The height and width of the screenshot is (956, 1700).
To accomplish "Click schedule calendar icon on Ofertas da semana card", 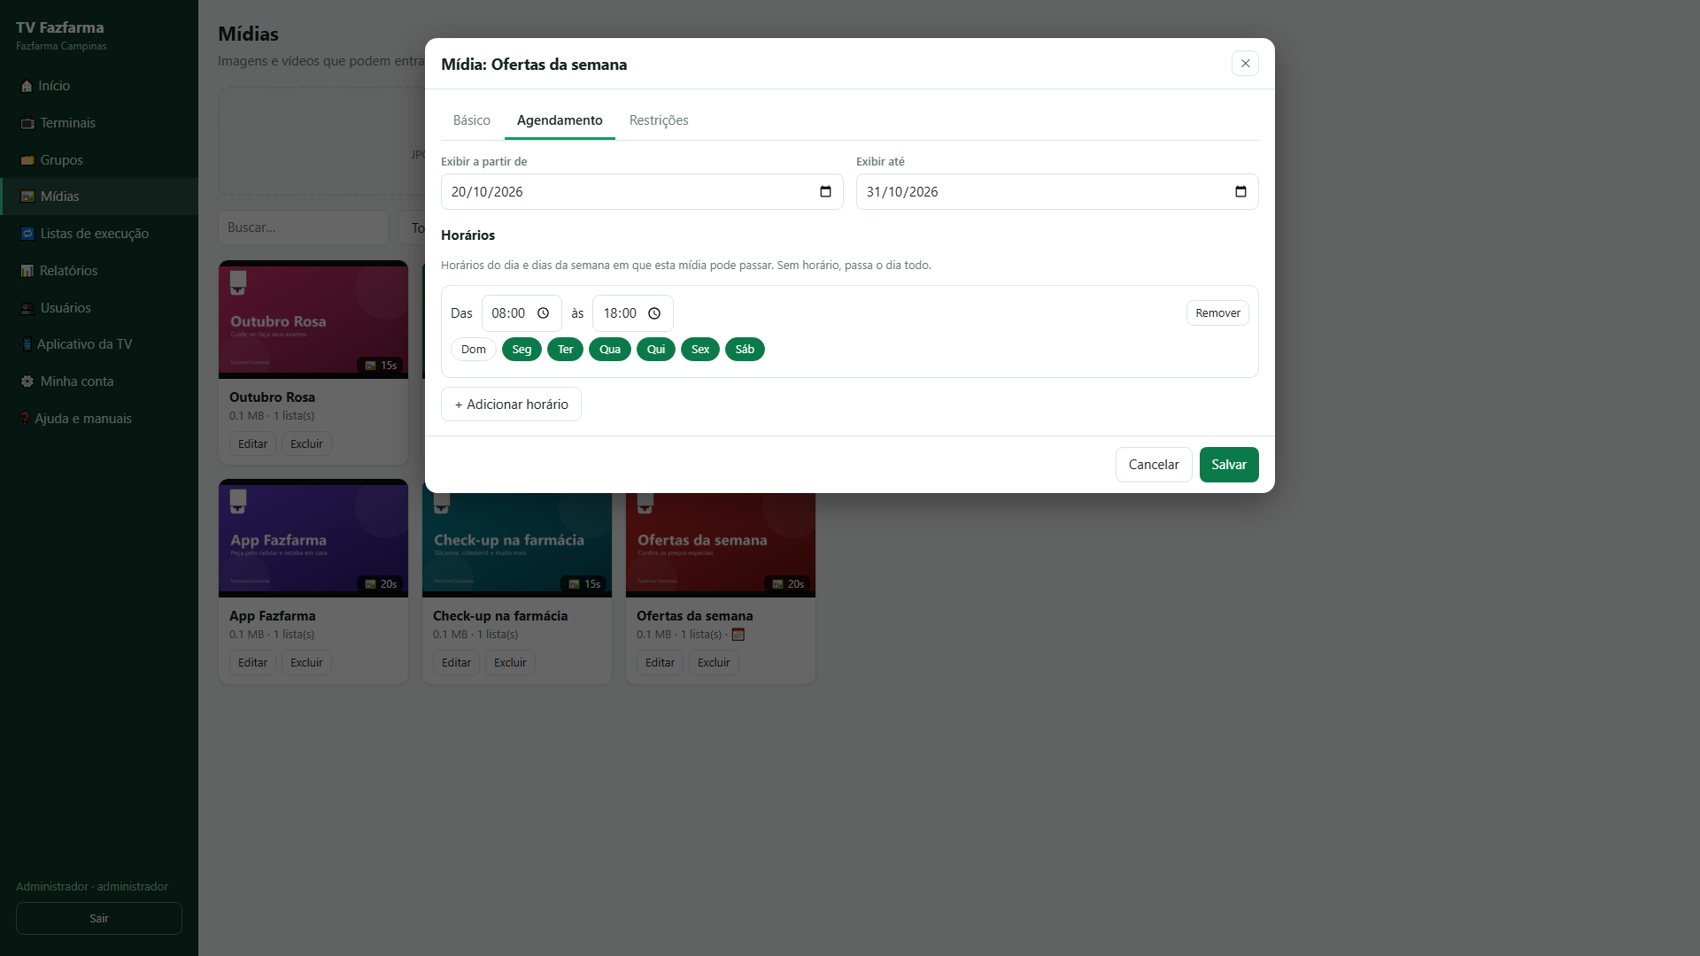I will point(738,635).
